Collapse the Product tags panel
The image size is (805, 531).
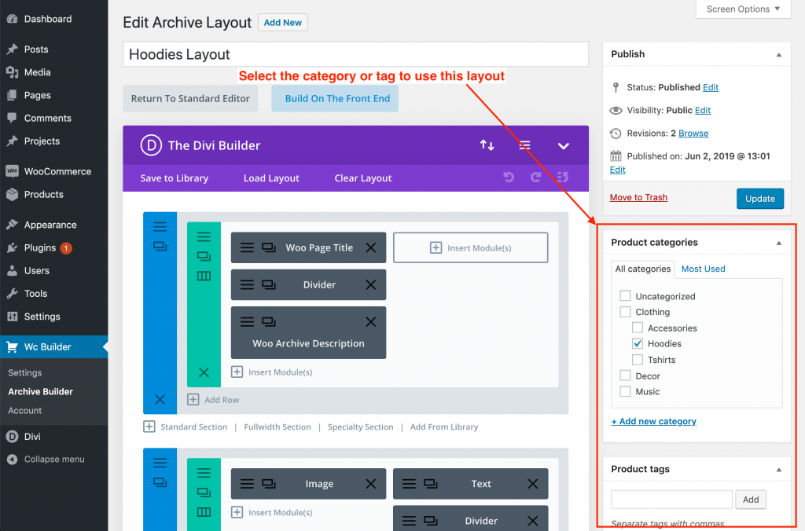778,470
